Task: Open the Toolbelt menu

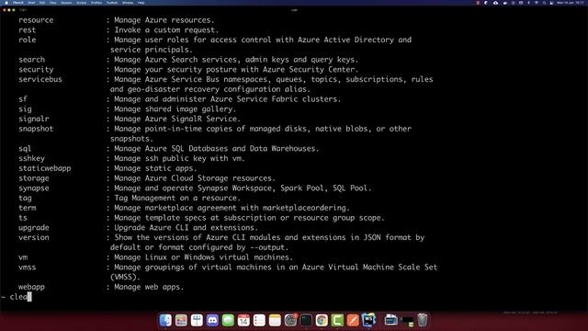Action: [x=112, y=3]
